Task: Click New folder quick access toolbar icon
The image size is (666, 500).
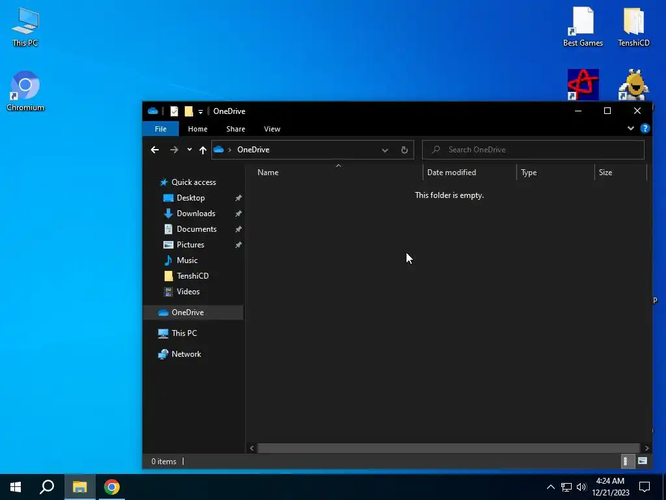Action: pyautogui.click(x=189, y=111)
